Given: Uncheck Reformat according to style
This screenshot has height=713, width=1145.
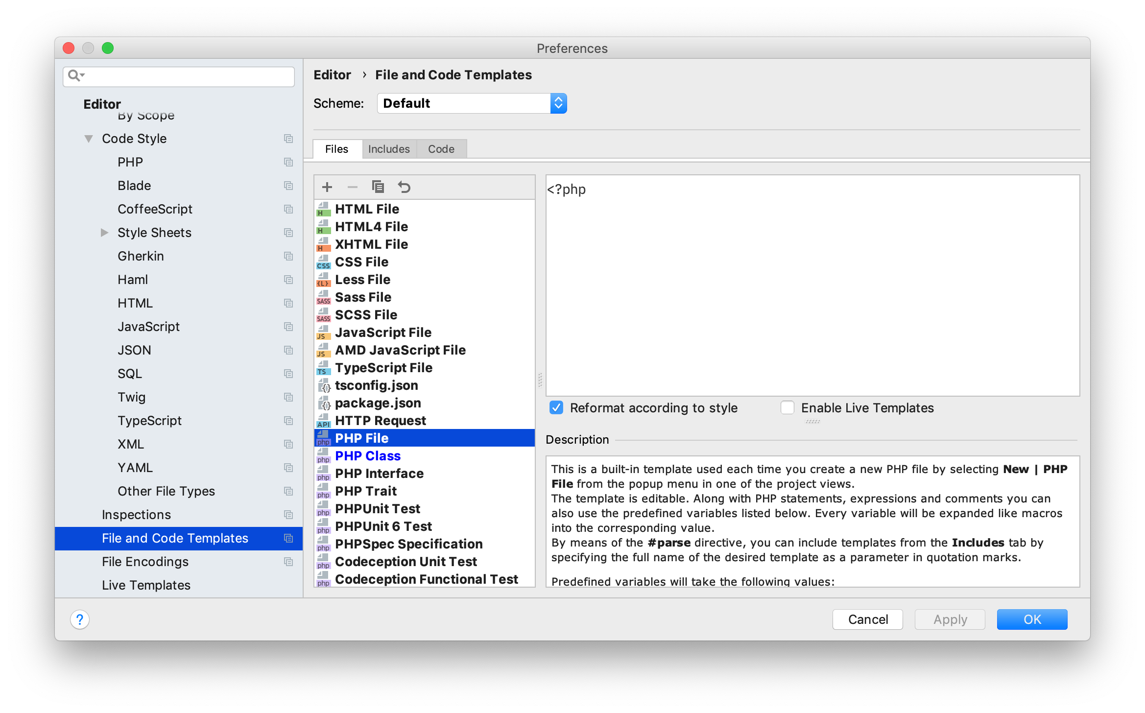Looking at the screenshot, I should pyautogui.click(x=556, y=407).
